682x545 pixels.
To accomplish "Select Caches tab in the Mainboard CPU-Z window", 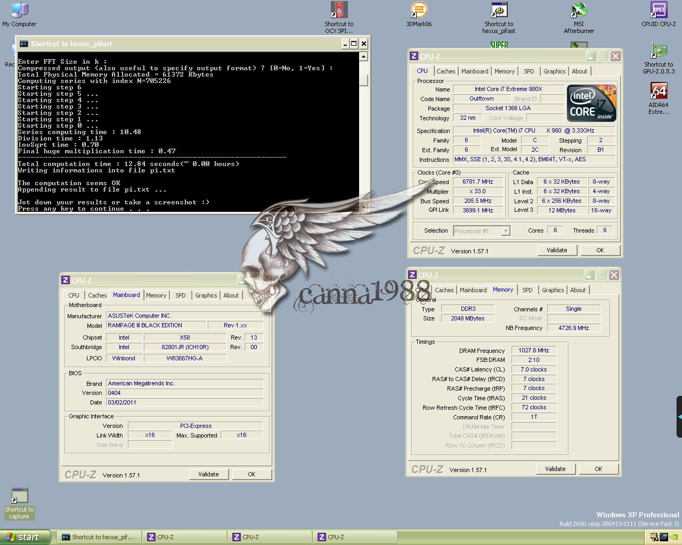I will coord(98,295).
